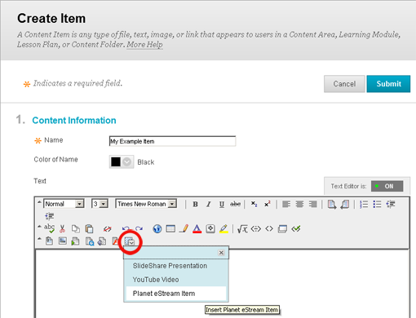Attach the red Flash file icon
This screenshot has height=318, width=416.
(115, 241)
